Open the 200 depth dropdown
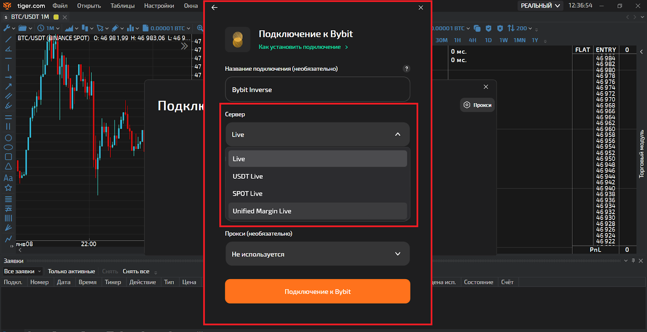The height and width of the screenshot is (332, 647). 520,28
